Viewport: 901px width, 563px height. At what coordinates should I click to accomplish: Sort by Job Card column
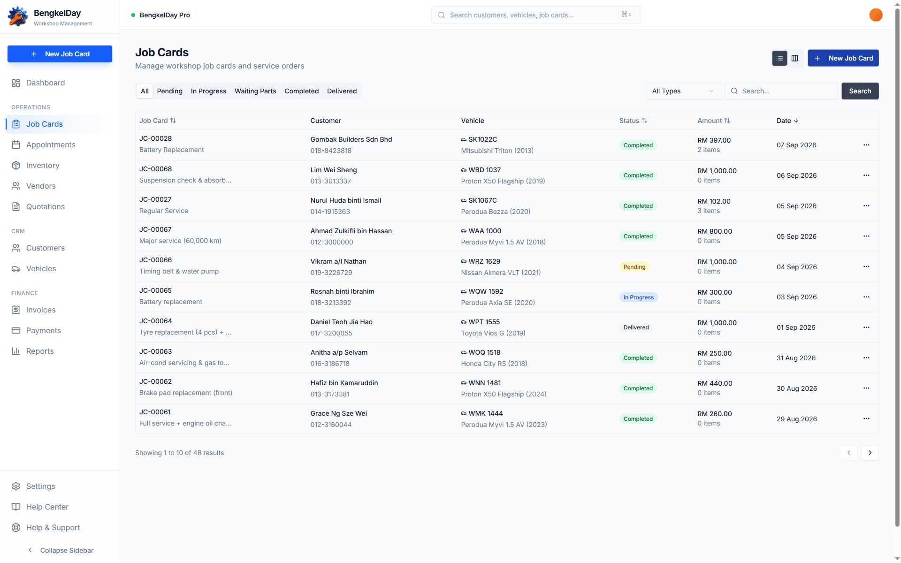[x=158, y=121]
